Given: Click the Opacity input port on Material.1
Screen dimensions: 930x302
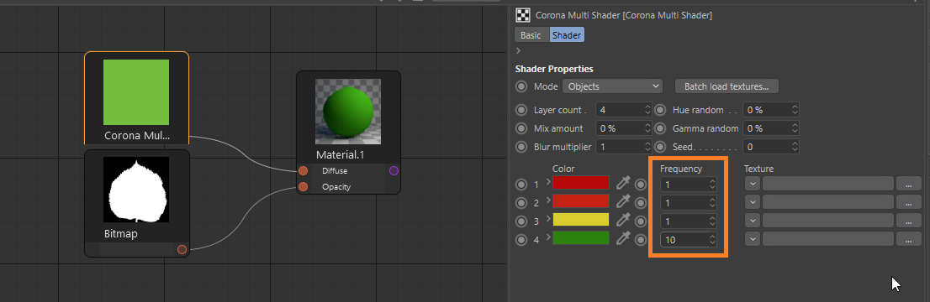Looking at the screenshot, I should pos(303,187).
